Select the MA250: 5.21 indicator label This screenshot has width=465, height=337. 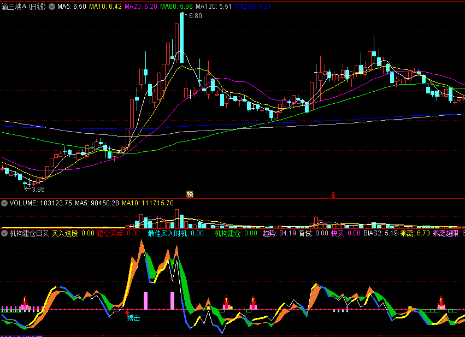coord(252,7)
